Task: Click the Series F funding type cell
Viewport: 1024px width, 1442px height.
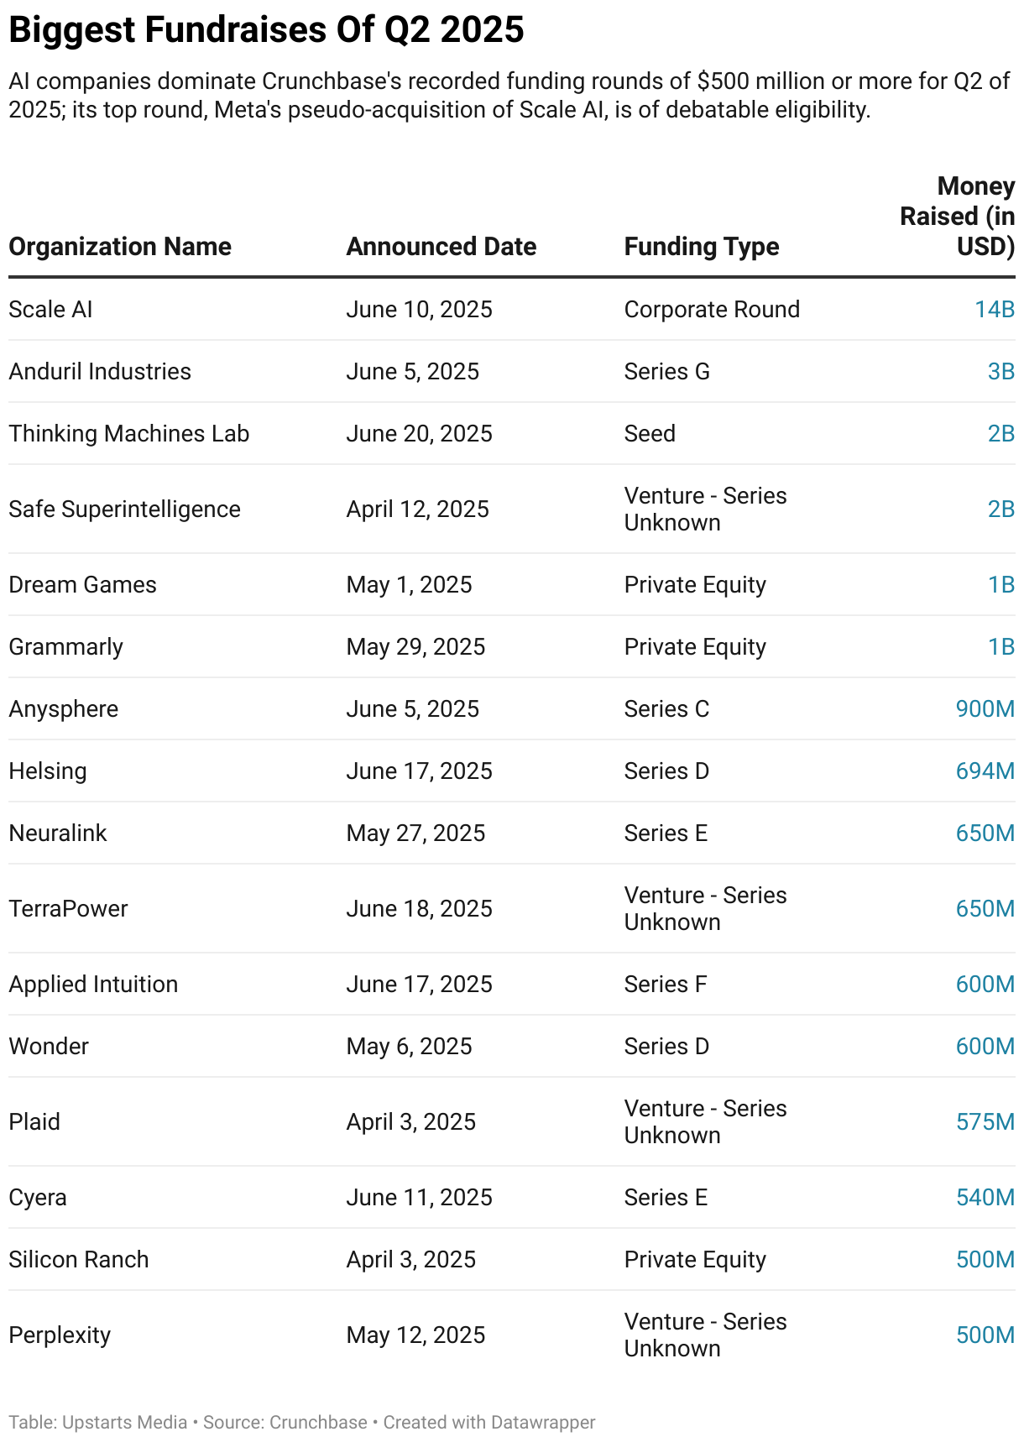Action: click(666, 985)
